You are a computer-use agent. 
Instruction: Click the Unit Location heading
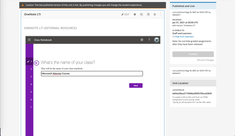(x=180, y=83)
